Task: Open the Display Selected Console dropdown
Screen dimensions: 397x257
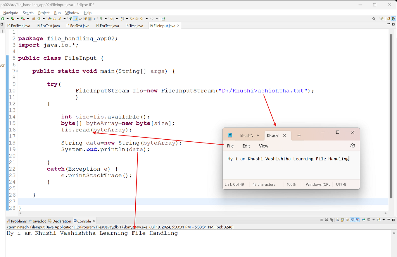Action: point(373,221)
